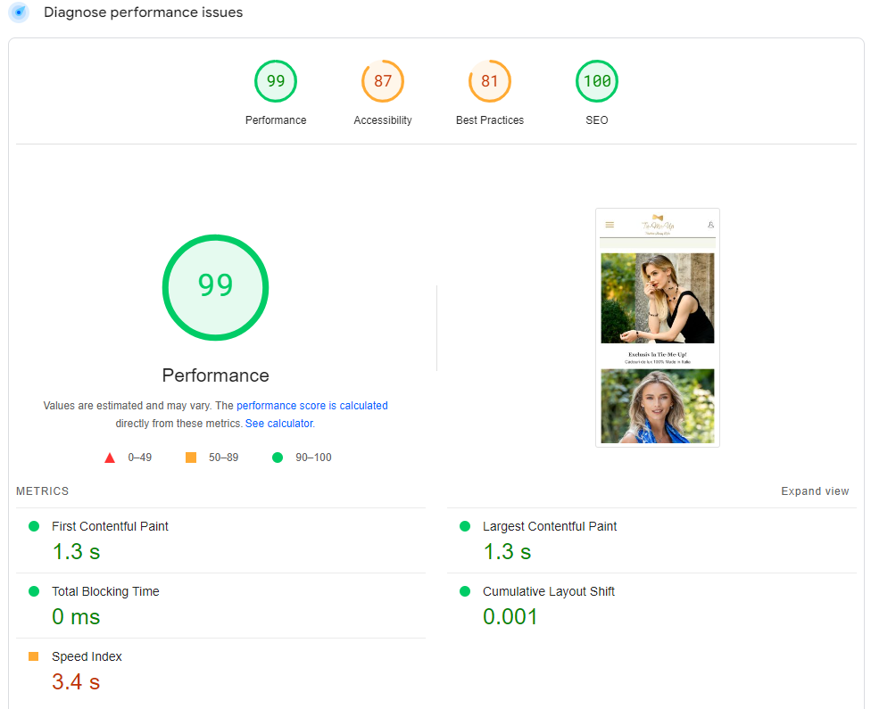This screenshot has height=709, width=871.
Task: Click the Accessibility score gauge 87
Action: pyautogui.click(x=383, y=81)
